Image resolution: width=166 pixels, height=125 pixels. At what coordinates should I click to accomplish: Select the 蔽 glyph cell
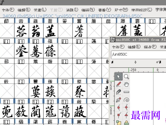pos(80,111)
